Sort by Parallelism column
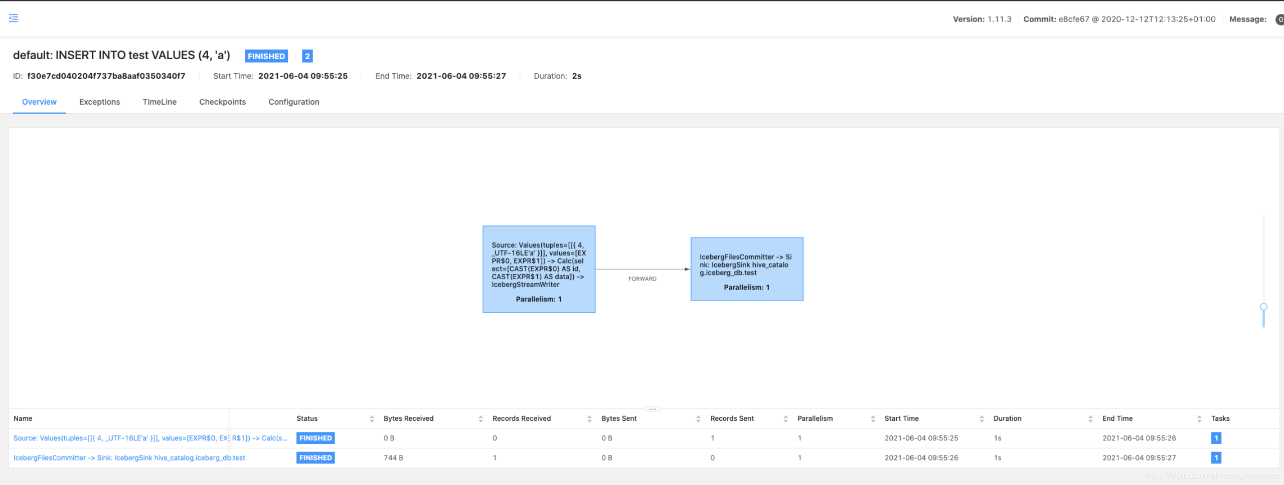This screenshot has width=1284, height=485. [873, 419]
